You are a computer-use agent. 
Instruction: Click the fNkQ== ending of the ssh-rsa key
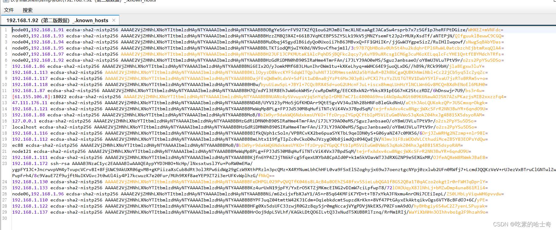[x=266, y=176]
